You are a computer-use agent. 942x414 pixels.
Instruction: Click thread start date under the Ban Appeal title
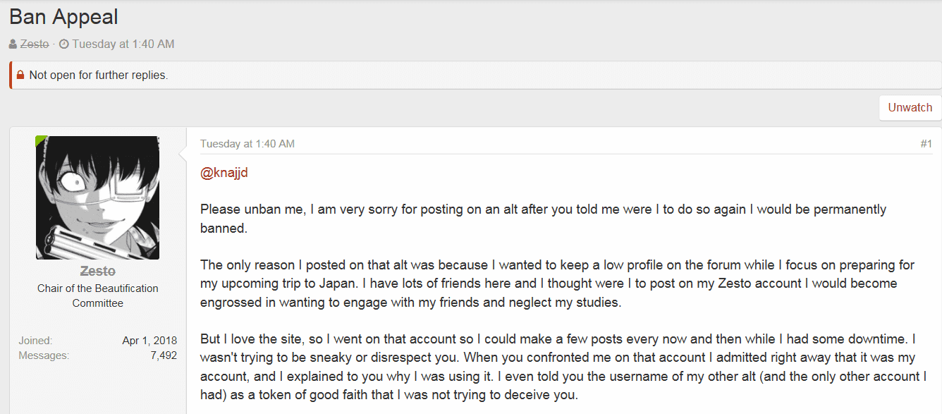click(x=123, y=44)
